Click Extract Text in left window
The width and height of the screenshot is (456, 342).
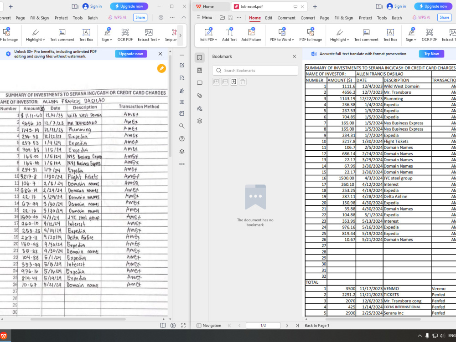click(x=149, y=35)
